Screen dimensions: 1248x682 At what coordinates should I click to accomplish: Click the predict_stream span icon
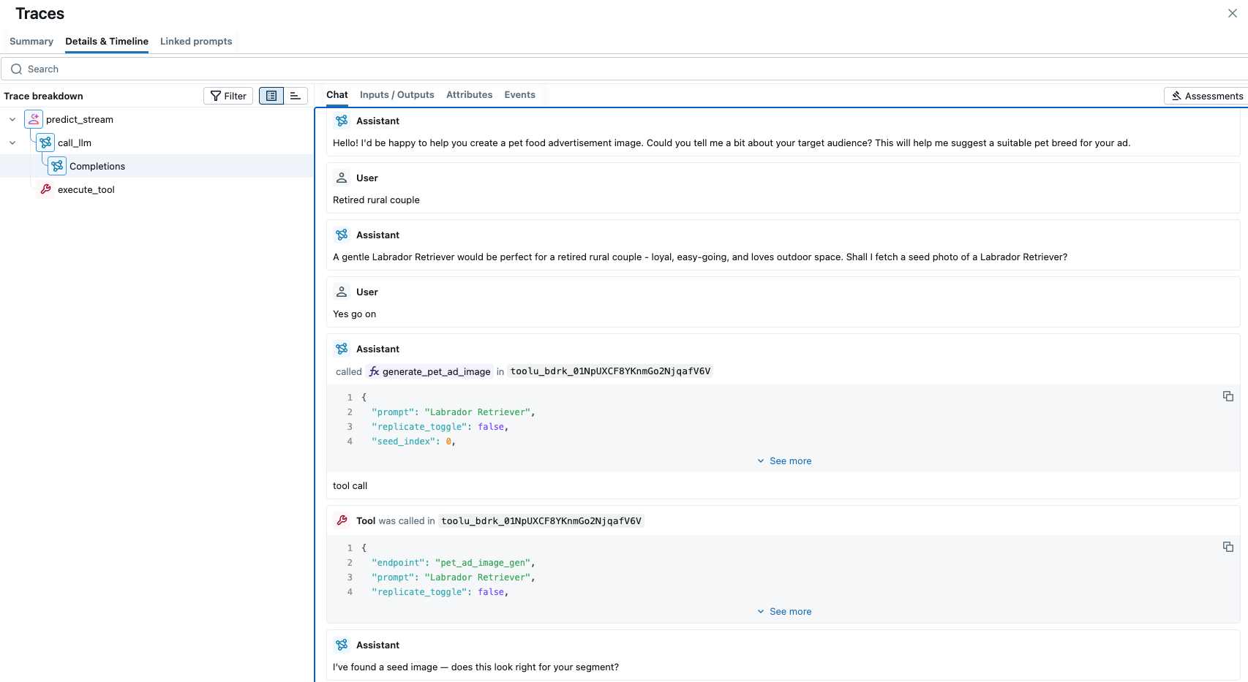pyautogui.click(x=34, y=119)
